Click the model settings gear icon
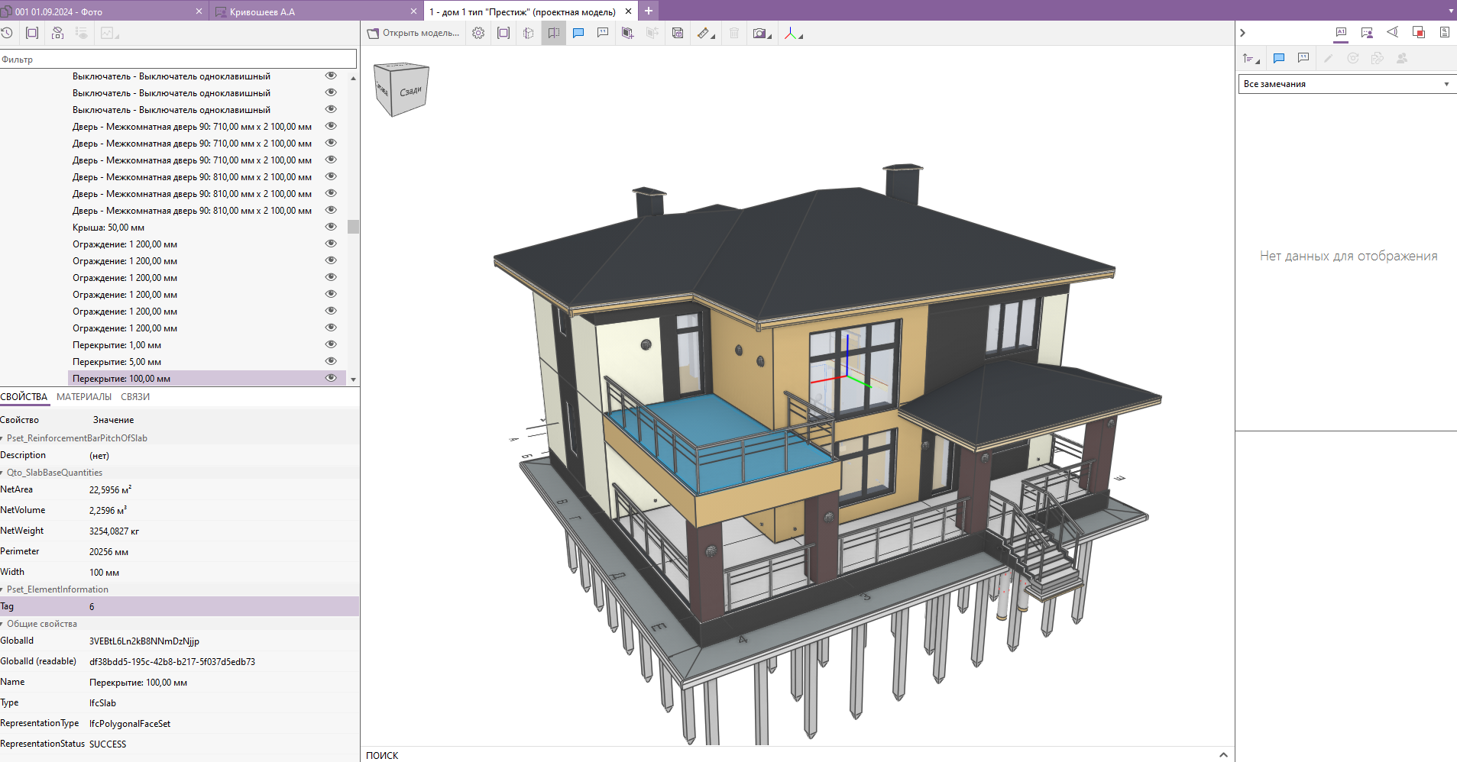 pos(478,33)
